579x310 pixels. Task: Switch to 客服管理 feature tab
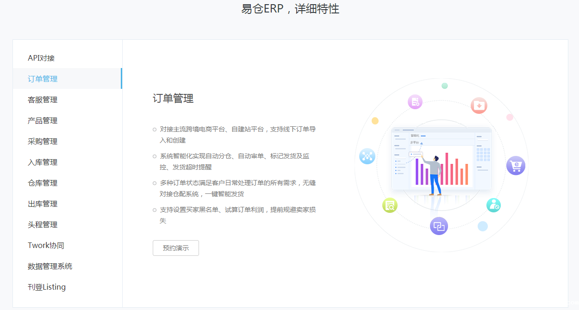pos(43,99)
